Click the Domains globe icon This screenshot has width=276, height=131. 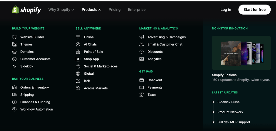15,52
